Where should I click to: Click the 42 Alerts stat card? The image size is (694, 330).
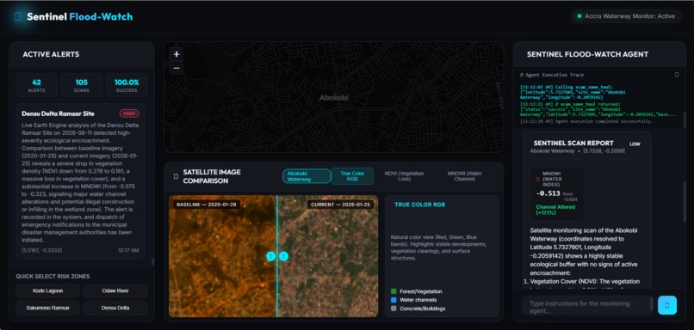(x=37, y=85)
